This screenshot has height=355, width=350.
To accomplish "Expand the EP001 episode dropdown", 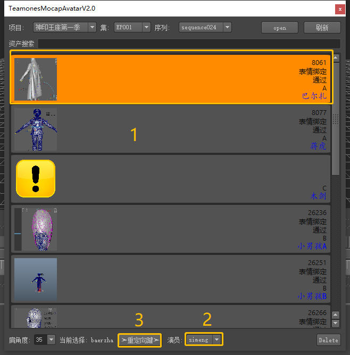I will point(132,27).
